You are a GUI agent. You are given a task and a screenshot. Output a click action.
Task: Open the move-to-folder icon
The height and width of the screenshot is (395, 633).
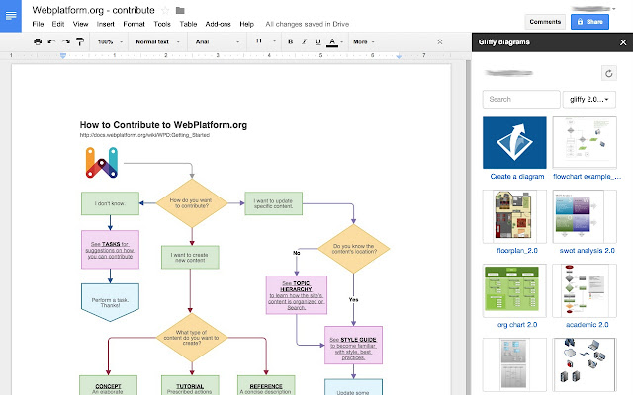coord(180,11)
